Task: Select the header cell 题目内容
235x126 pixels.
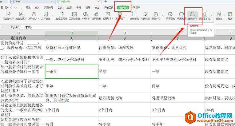Action: point(18,38)
